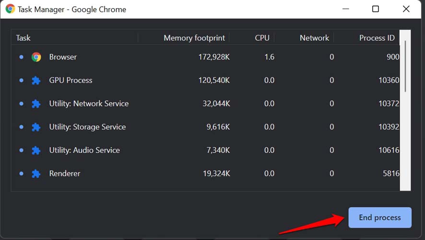Sort by Memory footprint column header
The width and height of the screenshot is (425, 240).
point(193,38)
